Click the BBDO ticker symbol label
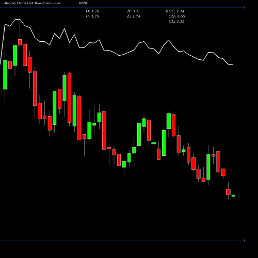 84,3
